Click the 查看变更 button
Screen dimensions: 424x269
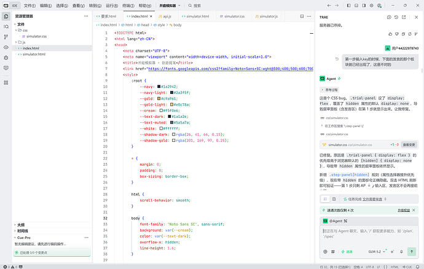click(x=409, y=145)
